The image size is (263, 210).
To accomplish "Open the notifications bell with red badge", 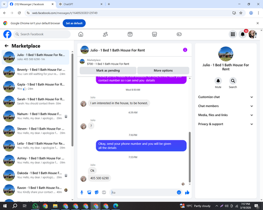I will [x=242, y=34].
